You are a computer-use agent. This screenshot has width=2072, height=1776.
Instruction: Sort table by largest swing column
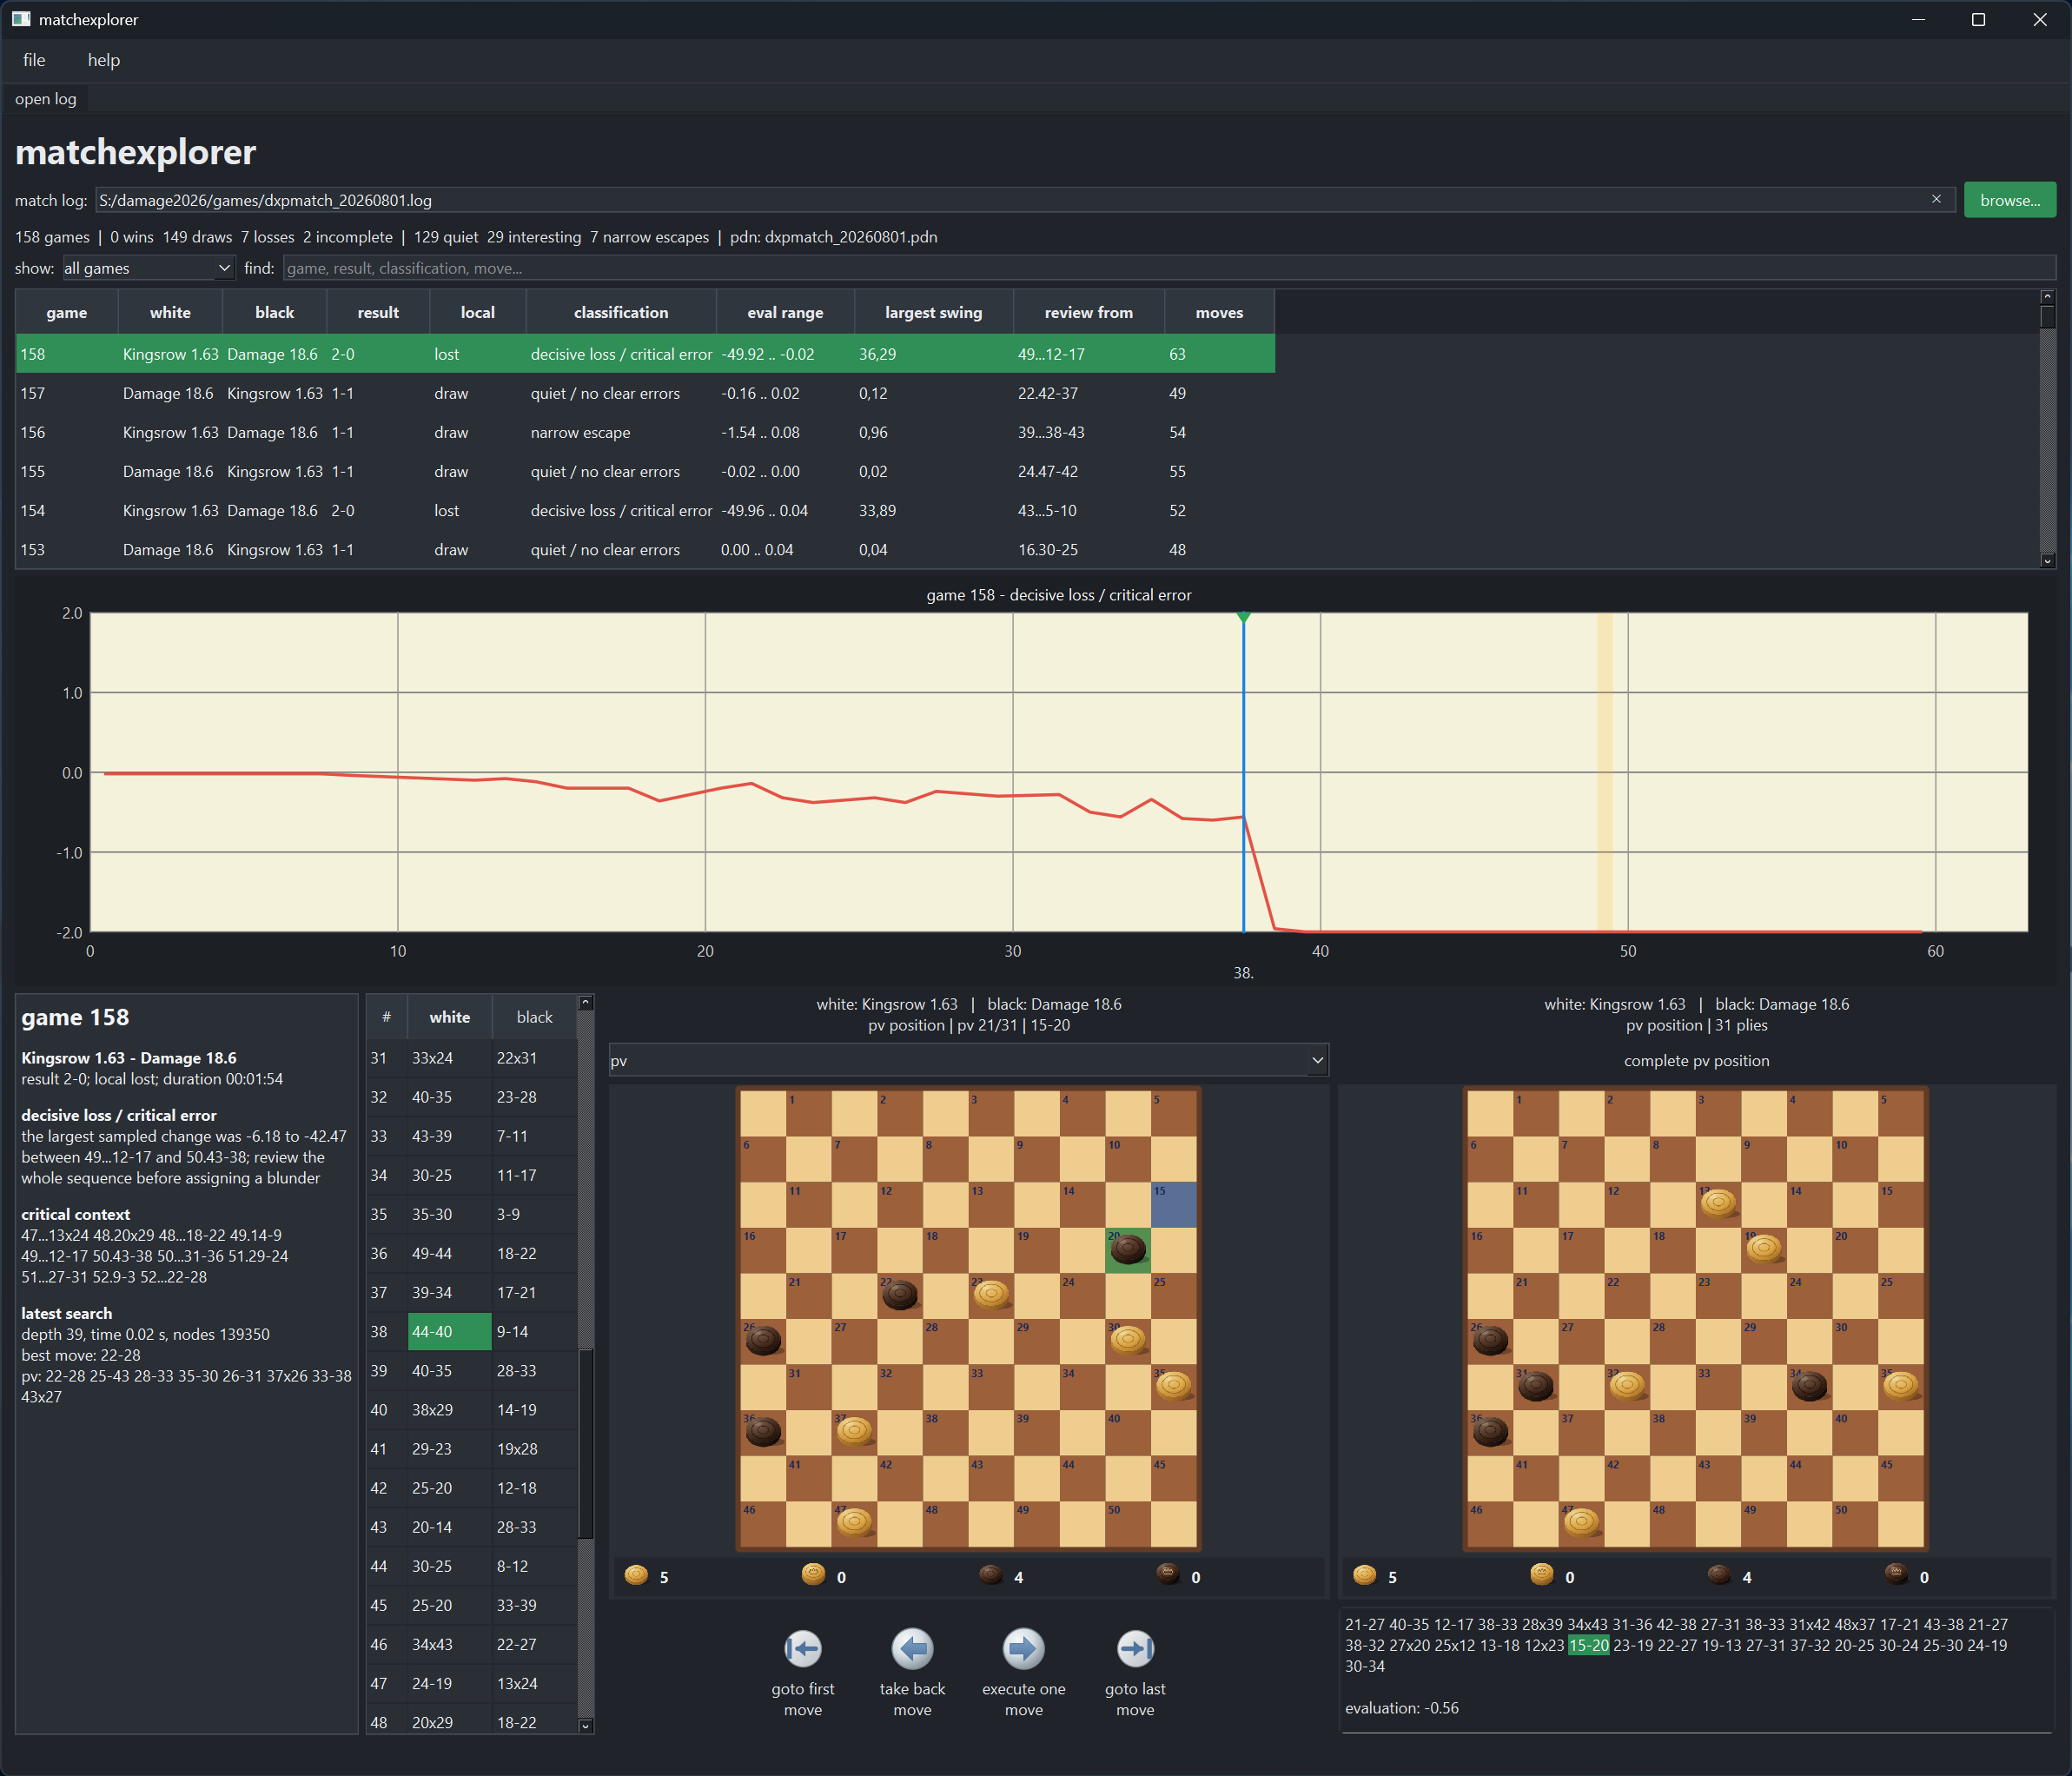[933, 312]
